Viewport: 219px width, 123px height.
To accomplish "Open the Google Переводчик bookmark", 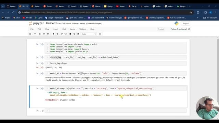I will coord(54,18).
